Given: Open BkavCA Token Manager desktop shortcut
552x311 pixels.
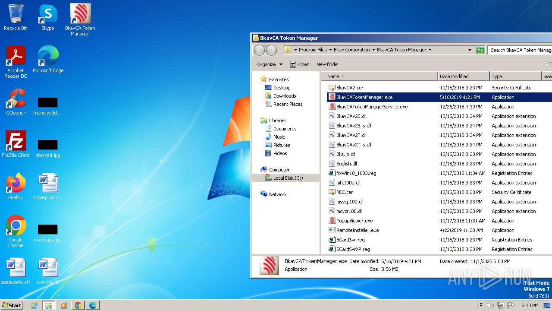Looking at the screenshot, I should point(80,19).
